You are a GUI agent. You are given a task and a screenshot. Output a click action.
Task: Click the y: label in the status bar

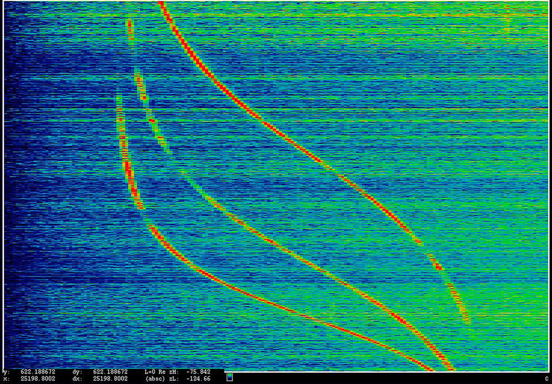[6, 372]
